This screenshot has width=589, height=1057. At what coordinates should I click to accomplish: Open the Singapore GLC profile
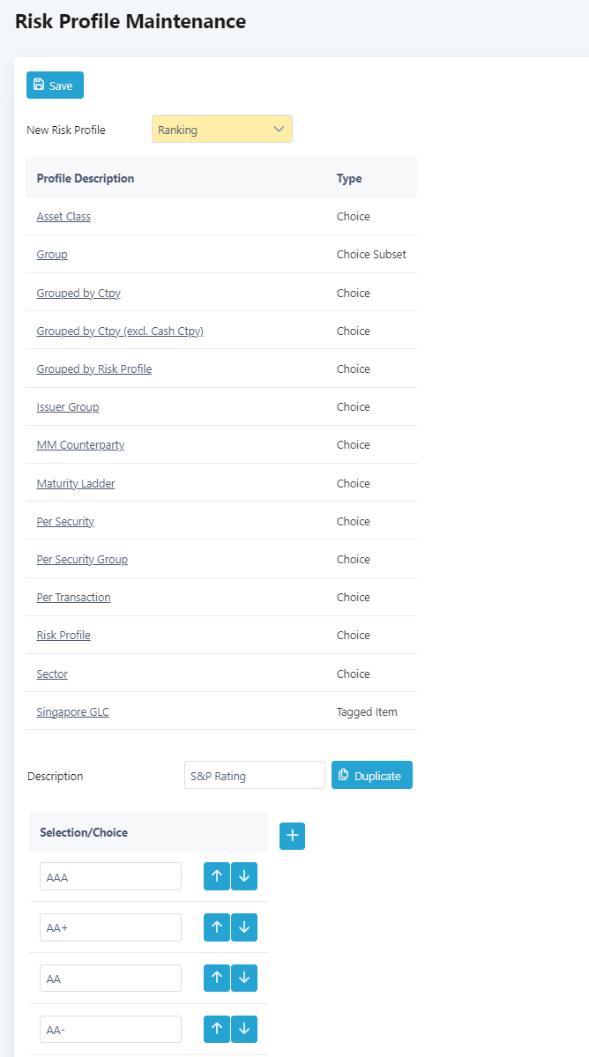(x=73, y=711)
